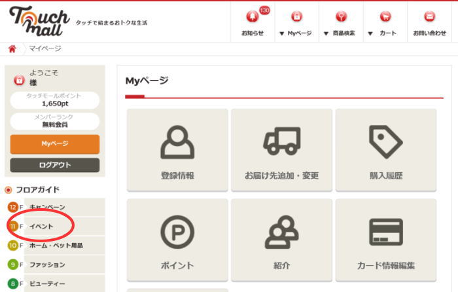The image size is (458, 292).
Task: Open the 商品検索 menu label
Action: coord(343,33)
